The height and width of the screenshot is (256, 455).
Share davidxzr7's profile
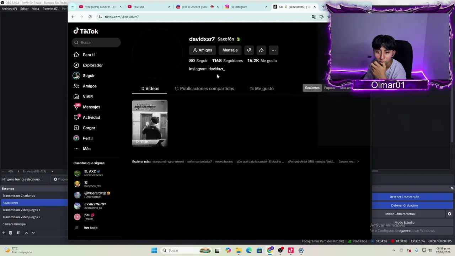[261, 50]
